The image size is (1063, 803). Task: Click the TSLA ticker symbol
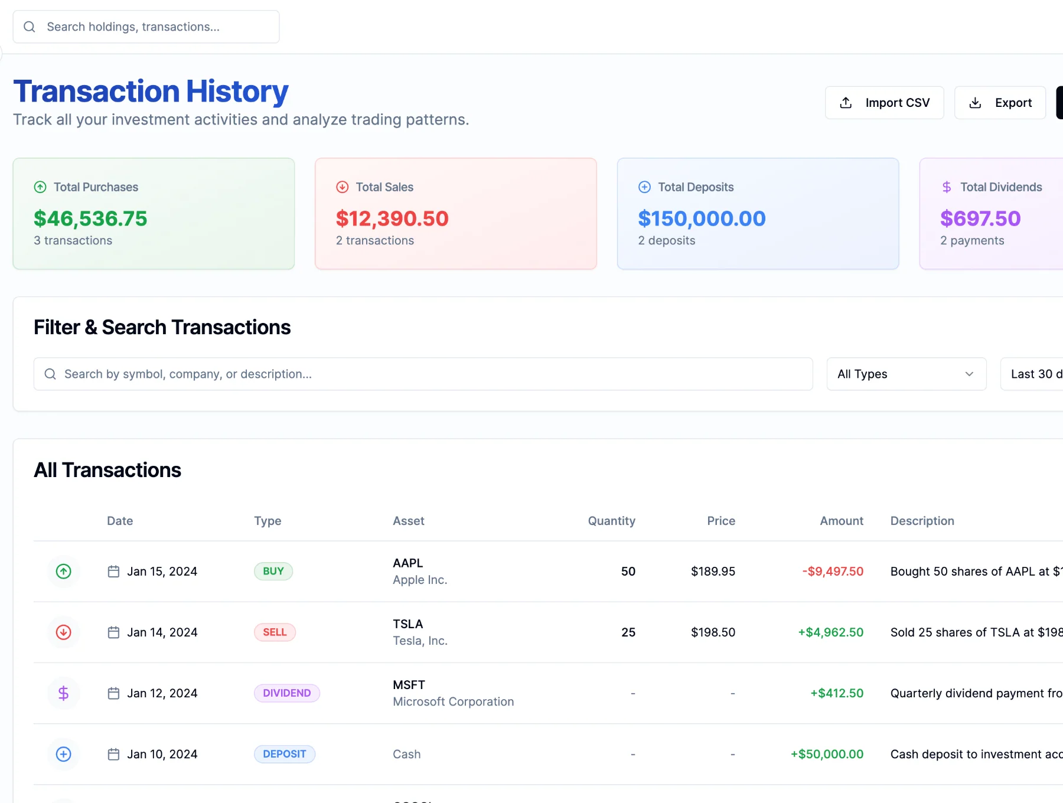[408, 624]
